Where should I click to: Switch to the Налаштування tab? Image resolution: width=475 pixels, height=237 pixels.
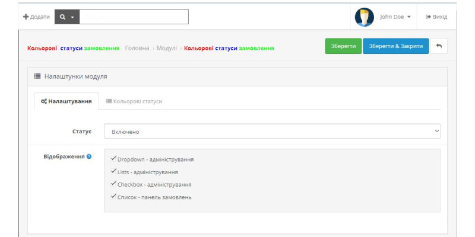coord(66,101)
